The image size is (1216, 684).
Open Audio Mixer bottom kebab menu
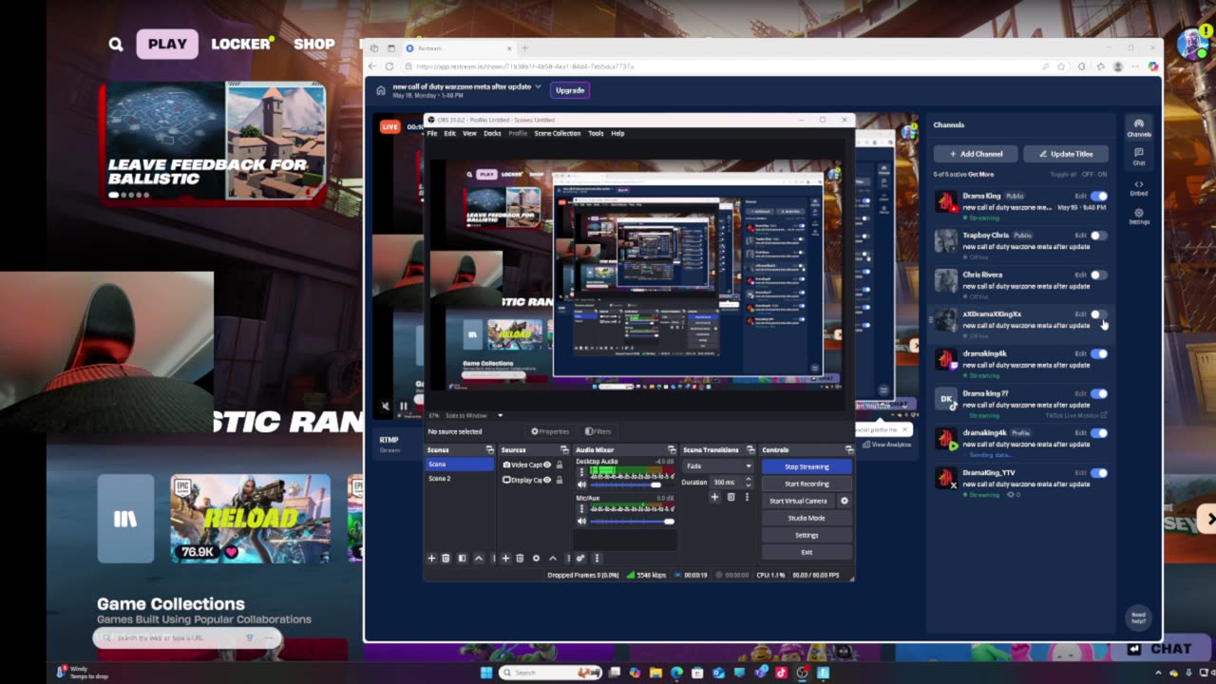(597, 559)
